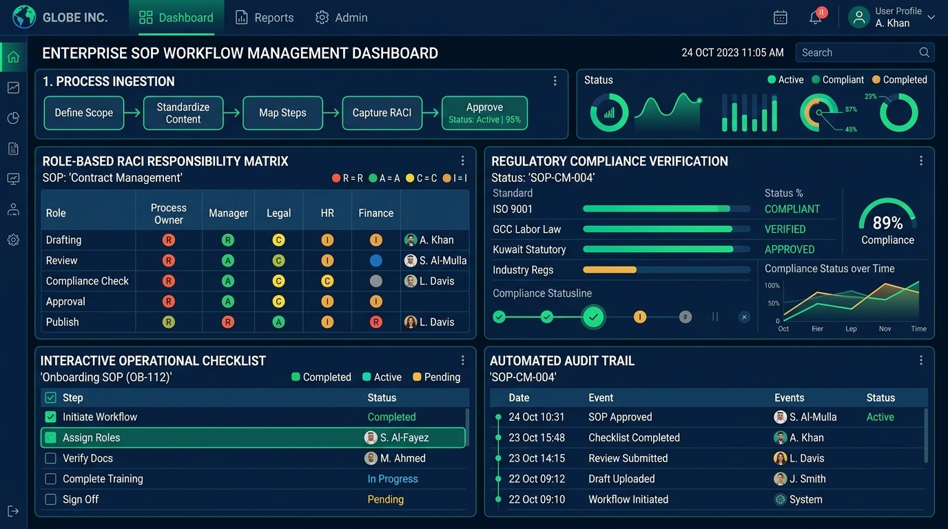Click the Industry Regs progress bar
948x529 pixels.
(x=667, y=270)
